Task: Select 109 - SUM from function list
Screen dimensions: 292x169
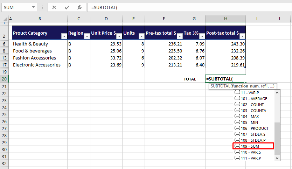Action: [253, 146]
